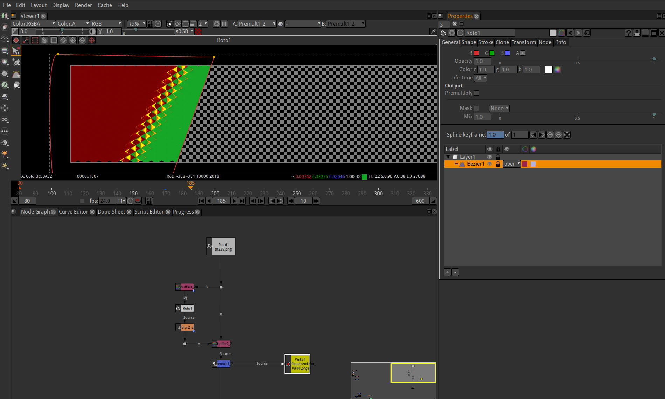Open the color wheel picker next to Color
This screenshot has height=399, width=665.
coord(557,70)
